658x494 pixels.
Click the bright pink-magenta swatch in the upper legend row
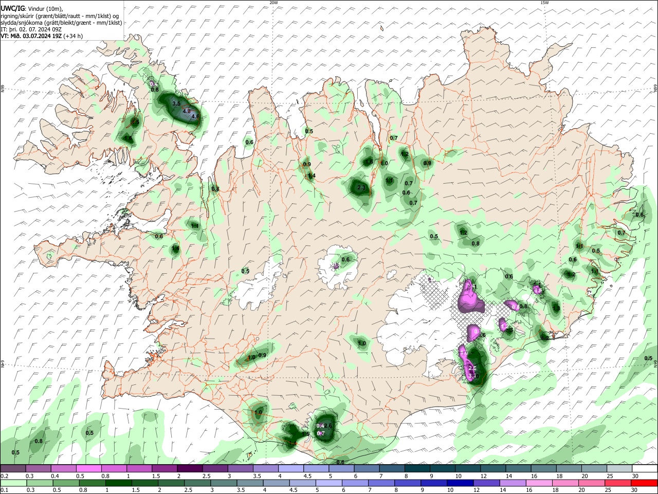[x=88, y=468]
